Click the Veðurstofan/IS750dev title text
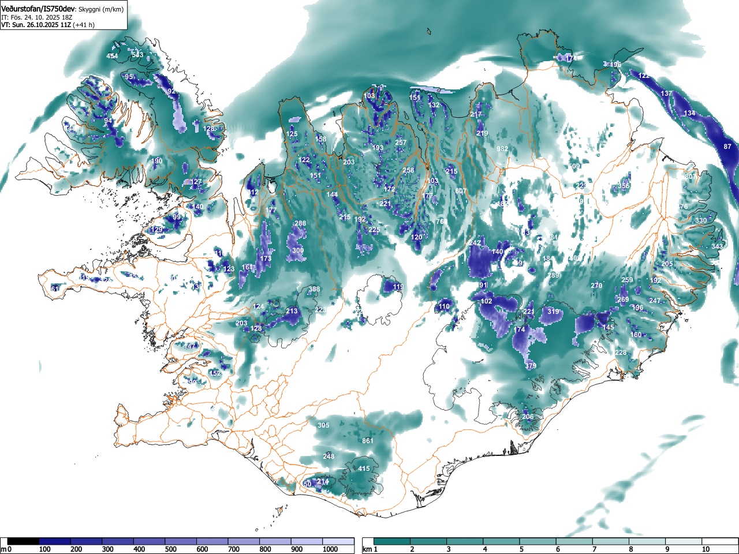Screen dimensions: 739x554 (x=38, y=9)
